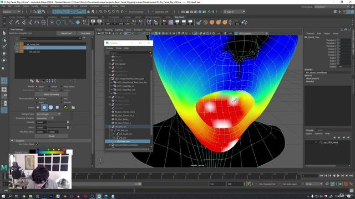Pick the Rotate tool in toolbox
This screenshot has height=199, width=355.
pyautogui.click(x=4, y=60)
